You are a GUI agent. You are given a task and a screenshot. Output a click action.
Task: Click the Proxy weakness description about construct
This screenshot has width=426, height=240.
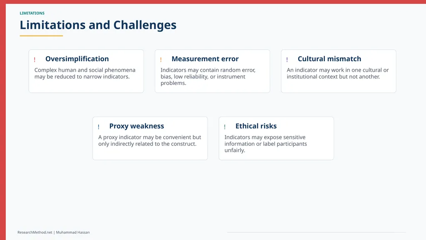click(150, 140)
